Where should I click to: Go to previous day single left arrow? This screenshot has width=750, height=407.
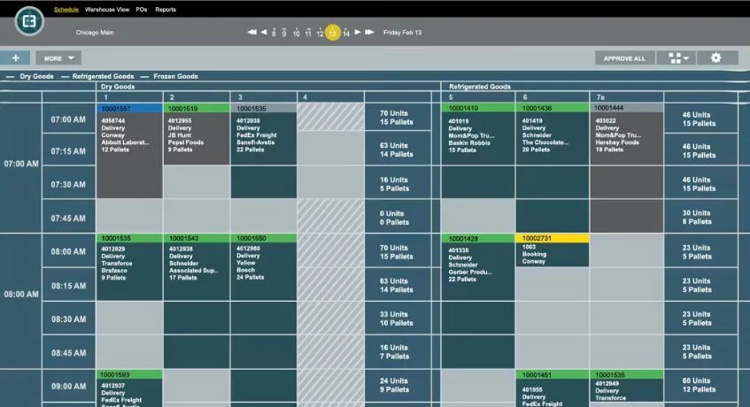pyautogui.click(x=264, y=32)
